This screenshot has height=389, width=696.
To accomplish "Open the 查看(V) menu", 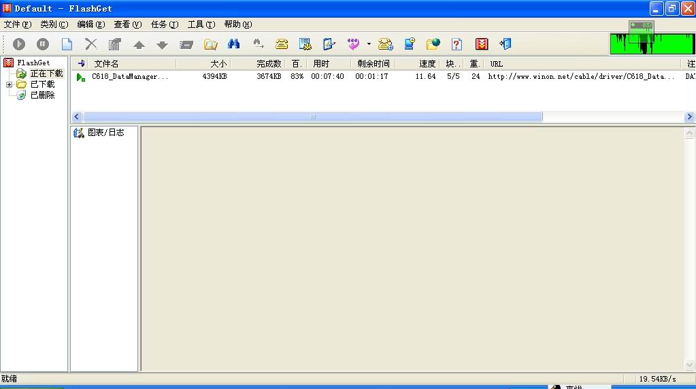I will click(128, 24).
